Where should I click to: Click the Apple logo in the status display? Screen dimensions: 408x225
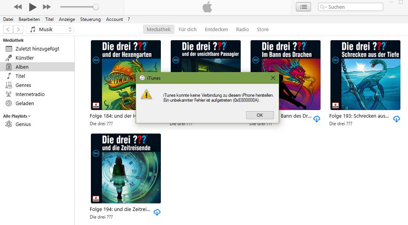pos(207,7)
